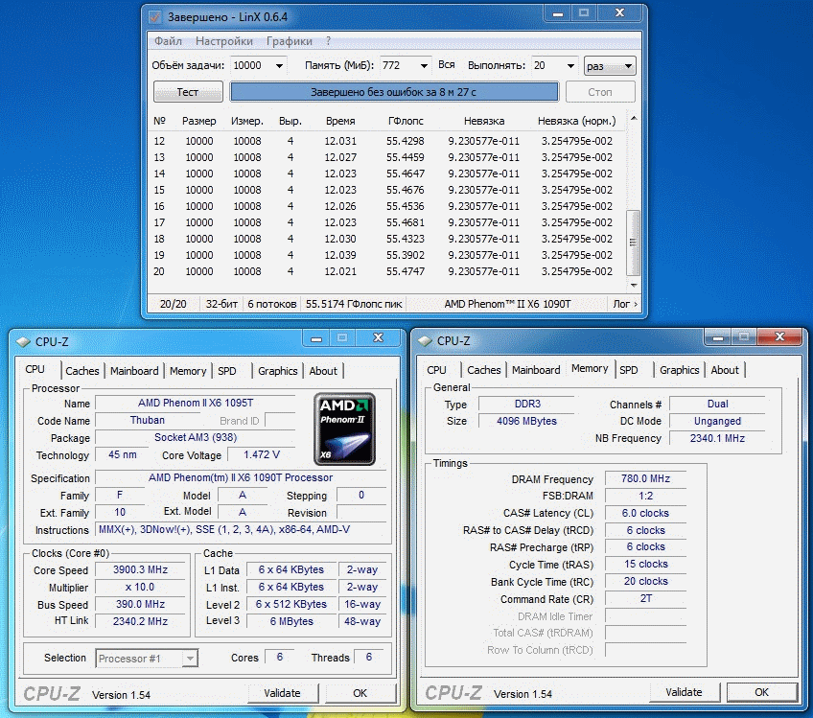Click the LinX app icon in title bar
The height and width of the screenshot is (718, 813).
click(x=156, y=16)
